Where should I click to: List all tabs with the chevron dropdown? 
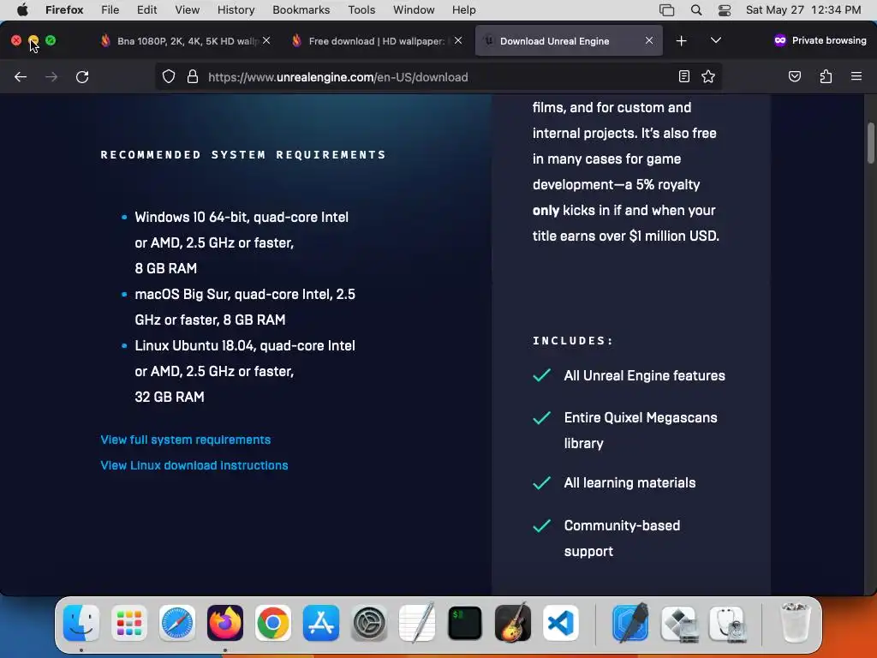tap(715, 41)
